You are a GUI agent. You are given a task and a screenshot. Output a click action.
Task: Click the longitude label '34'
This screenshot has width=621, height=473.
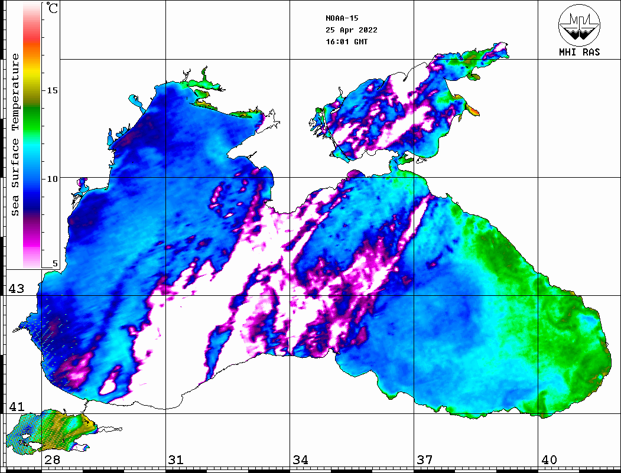click(x=301, y=460)
